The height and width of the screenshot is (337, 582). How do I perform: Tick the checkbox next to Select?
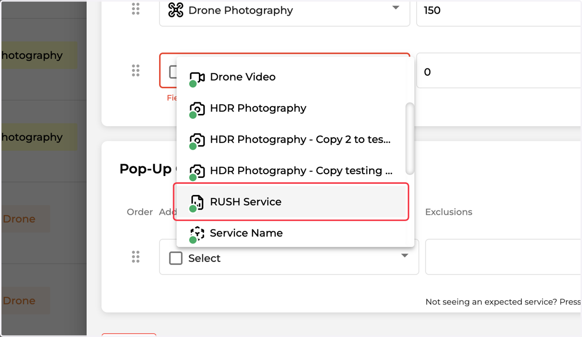[176, 258]
